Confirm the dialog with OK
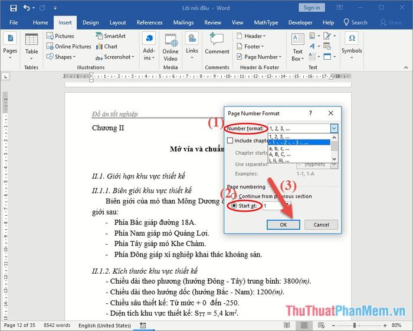Viewport: 413px width, 331px height. 283,225
